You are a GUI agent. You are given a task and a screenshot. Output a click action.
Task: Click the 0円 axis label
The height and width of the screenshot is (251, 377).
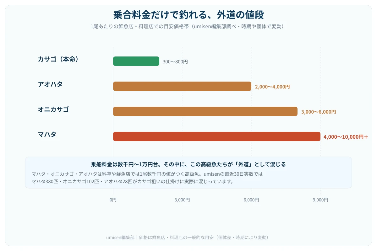pyautogui.click(x=113, y=200)
